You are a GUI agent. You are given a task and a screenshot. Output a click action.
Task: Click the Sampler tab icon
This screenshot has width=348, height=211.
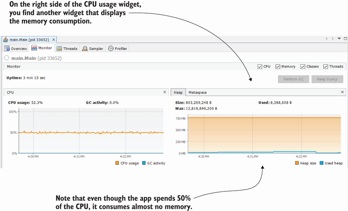click(85, 48)
